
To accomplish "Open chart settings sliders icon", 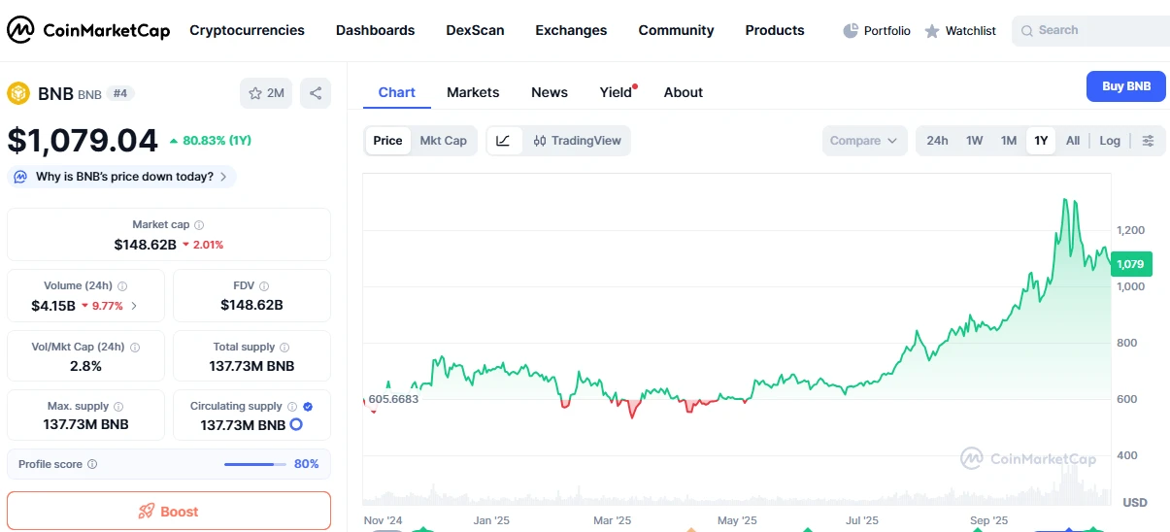I will tap(1148, 141).
